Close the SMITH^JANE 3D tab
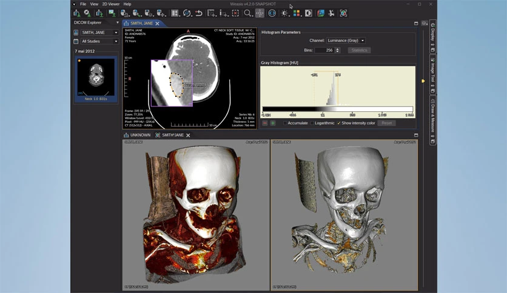Image resolution: width=507 pixels, height=293 pixels. tap(188, 135)
